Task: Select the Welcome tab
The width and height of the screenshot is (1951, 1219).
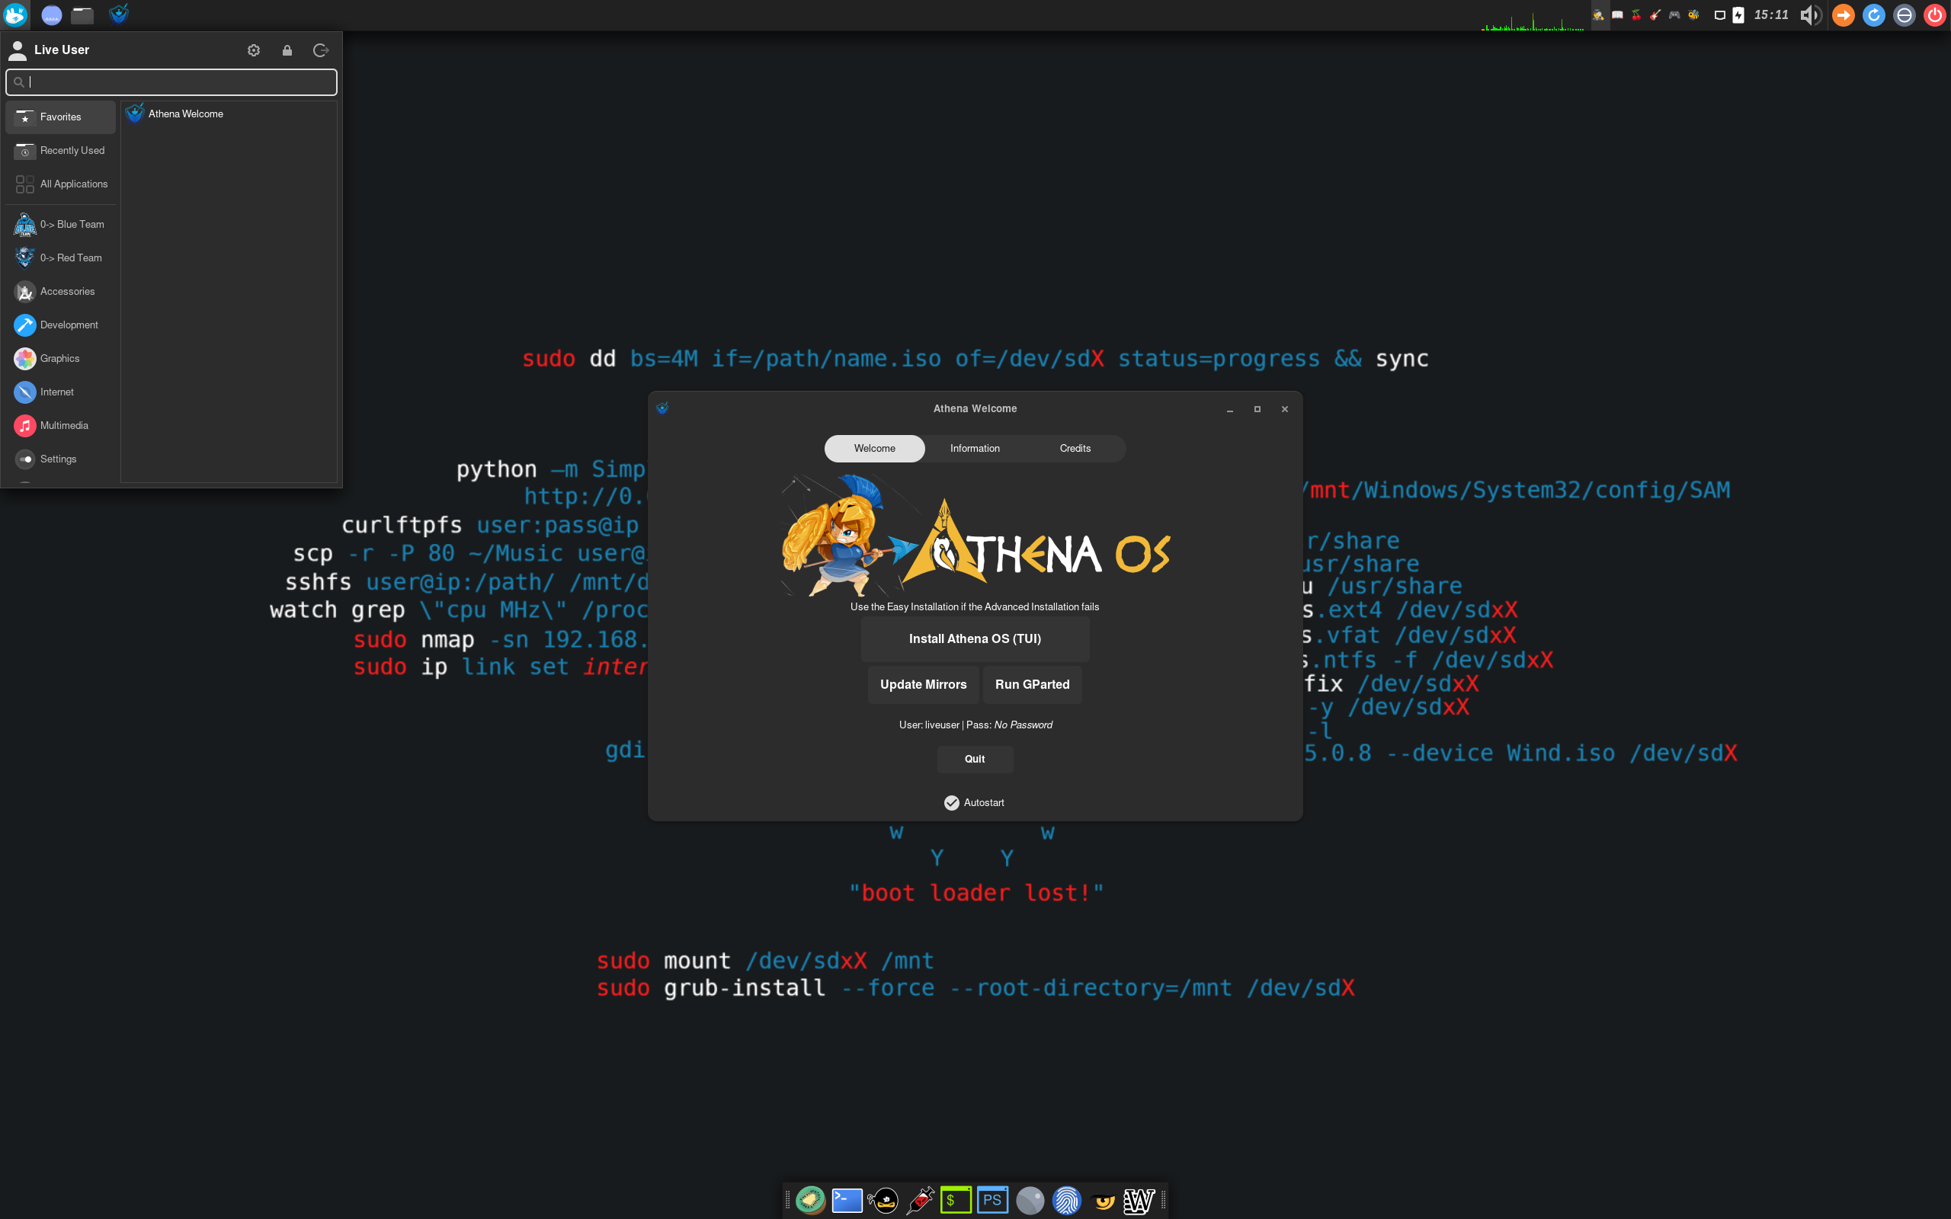Action: coord(875,448)
